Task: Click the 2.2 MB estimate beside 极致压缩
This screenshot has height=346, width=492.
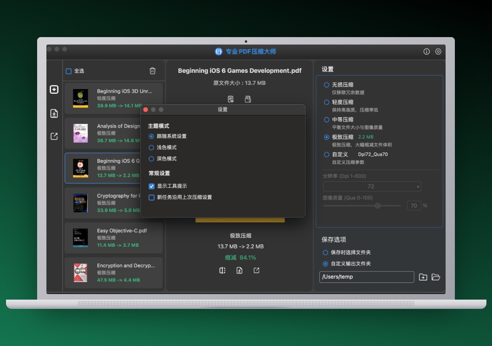Action: click(x=366, y=137)
